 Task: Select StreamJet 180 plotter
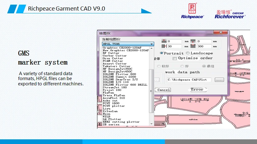coord(115,87)
